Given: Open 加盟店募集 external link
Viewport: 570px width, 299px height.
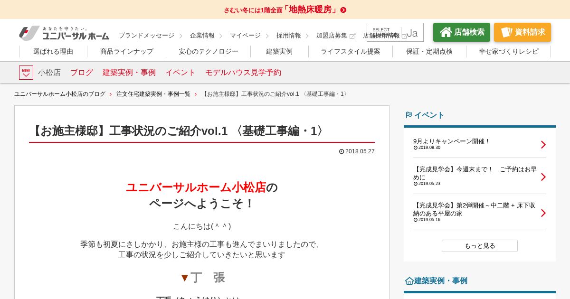Looking at the screenshot, I should coord(336,36).
